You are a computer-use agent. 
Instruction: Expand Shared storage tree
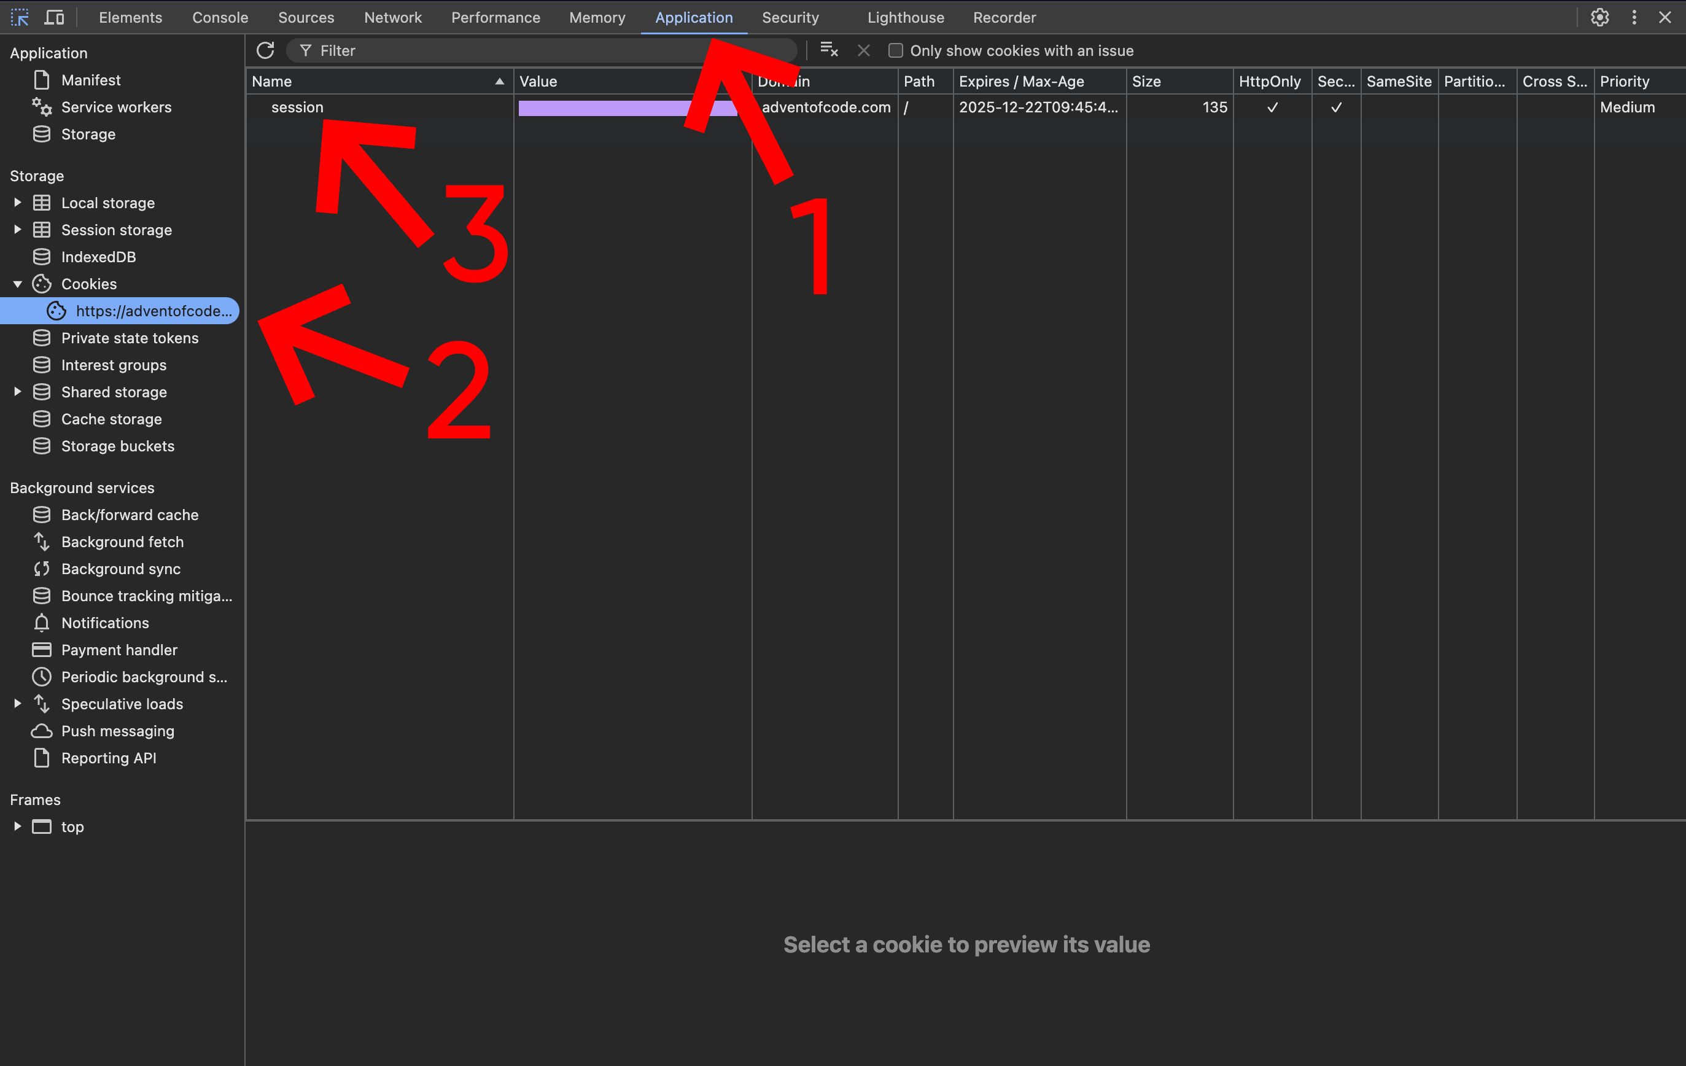pyautogui.click(x=18, y=392)
